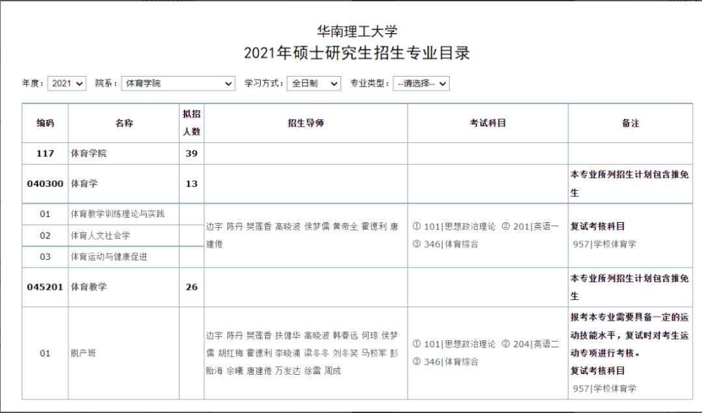Click code 02 in 体育人文社会学 row

(x=45, y=235)
